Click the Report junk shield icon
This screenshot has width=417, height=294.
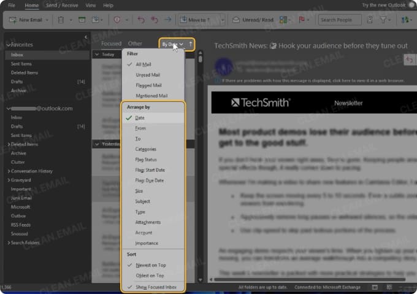[x=117, y=20]
